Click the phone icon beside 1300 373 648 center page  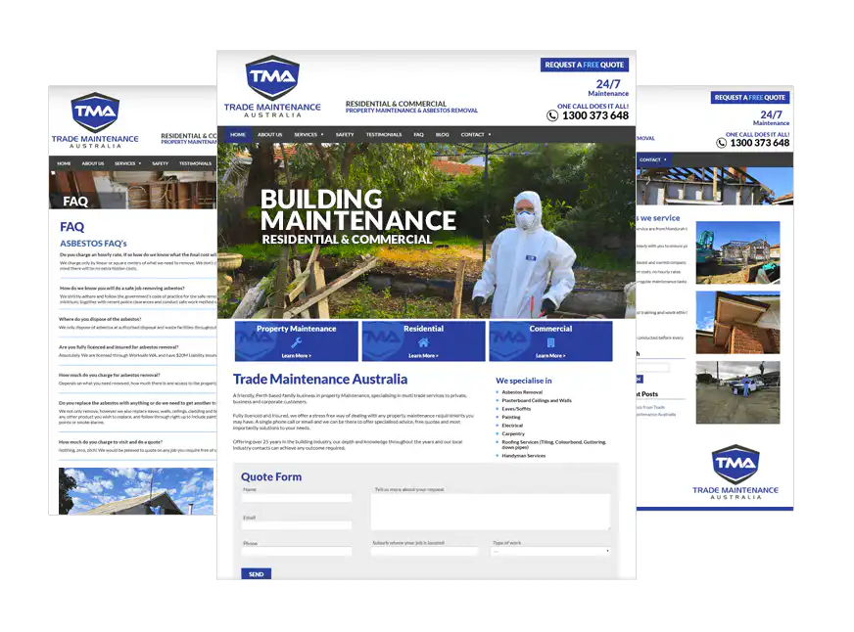[552, 115]
